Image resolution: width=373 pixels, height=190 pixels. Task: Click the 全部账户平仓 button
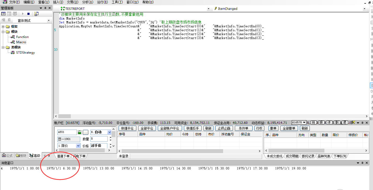click(x=170, y=128)
